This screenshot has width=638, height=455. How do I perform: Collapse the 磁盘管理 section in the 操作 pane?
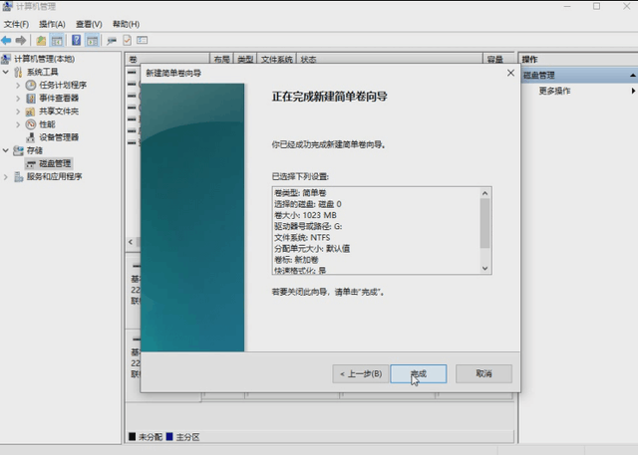coord(633,75)
